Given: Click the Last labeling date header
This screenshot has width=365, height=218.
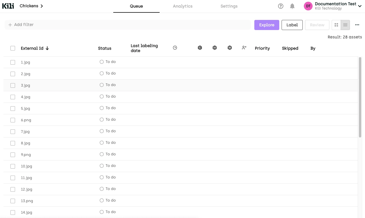Looking at the screenshot, I should click(x=144, y=48).
